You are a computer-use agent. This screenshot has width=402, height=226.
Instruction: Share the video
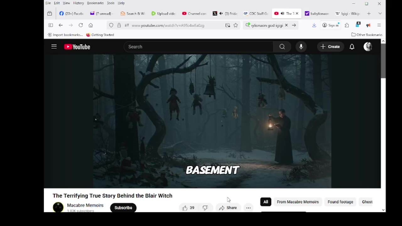coord(228,208)
